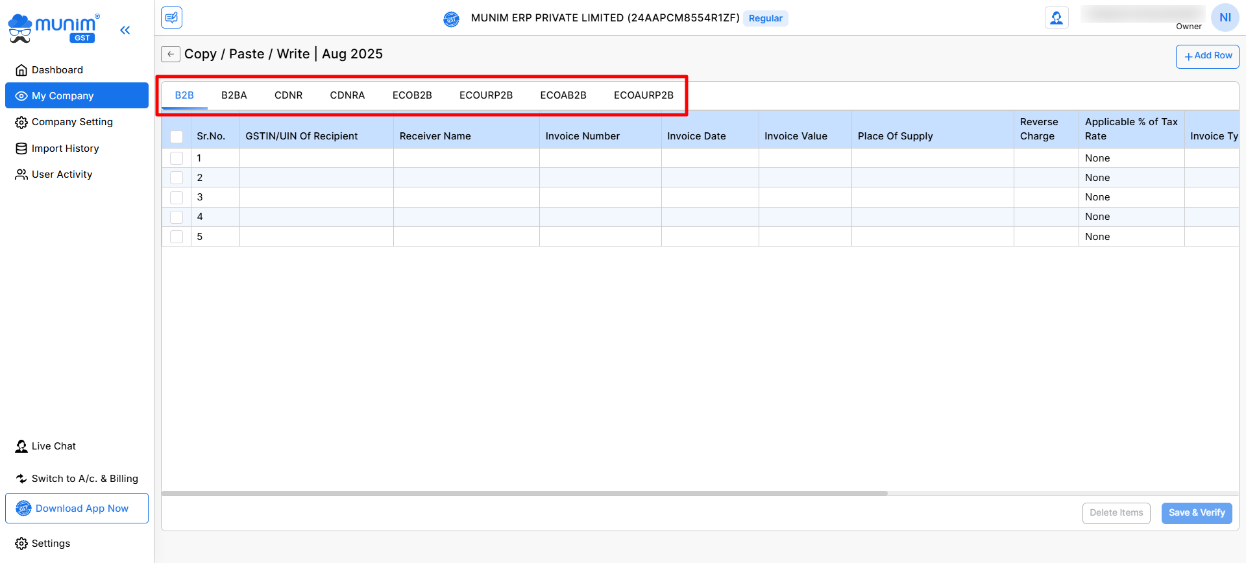Open company selector MUNIM ERP PRIVATE LIMITED

[604, 18]
